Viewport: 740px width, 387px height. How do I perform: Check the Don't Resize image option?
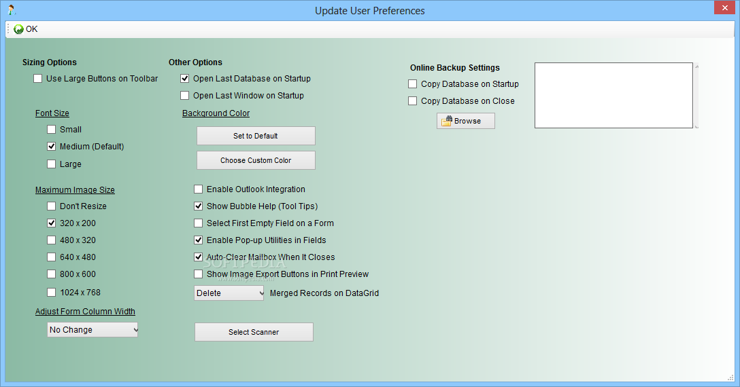(x=52, y=206)
